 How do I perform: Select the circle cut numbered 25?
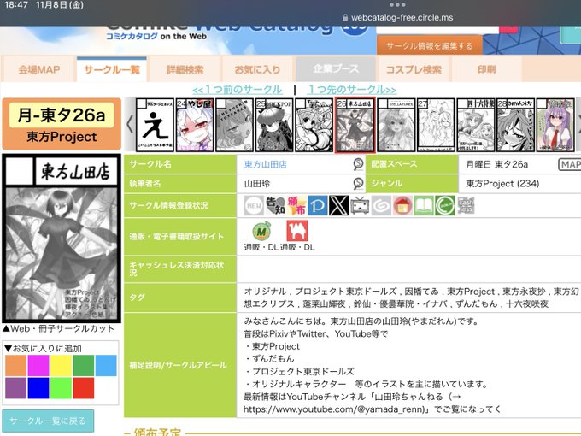274,125
